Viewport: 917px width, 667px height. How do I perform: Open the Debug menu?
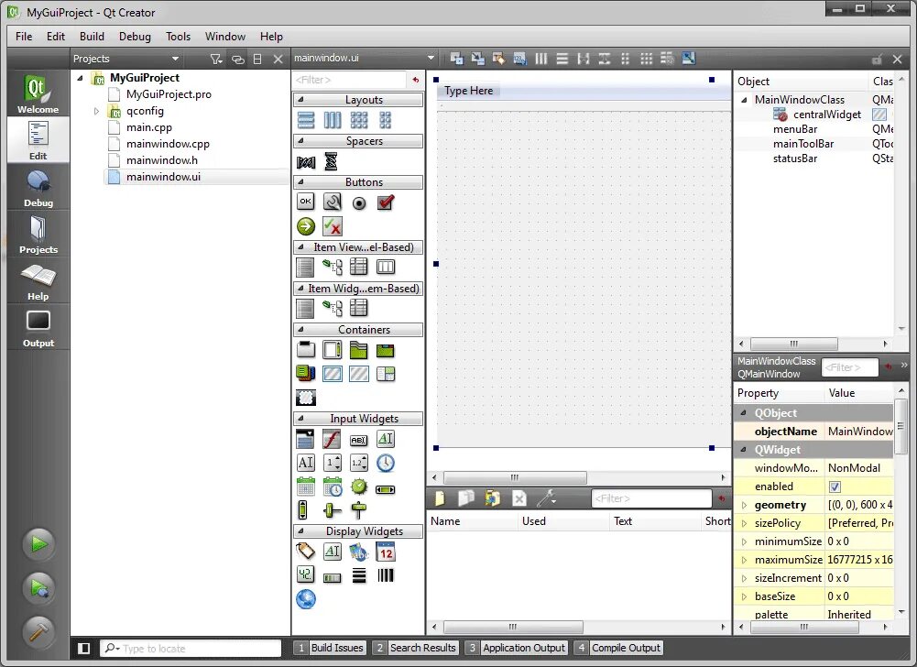point(135,37)
